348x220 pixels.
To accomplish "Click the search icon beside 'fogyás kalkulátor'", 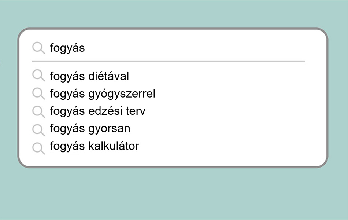I will [x=38, y=148].
